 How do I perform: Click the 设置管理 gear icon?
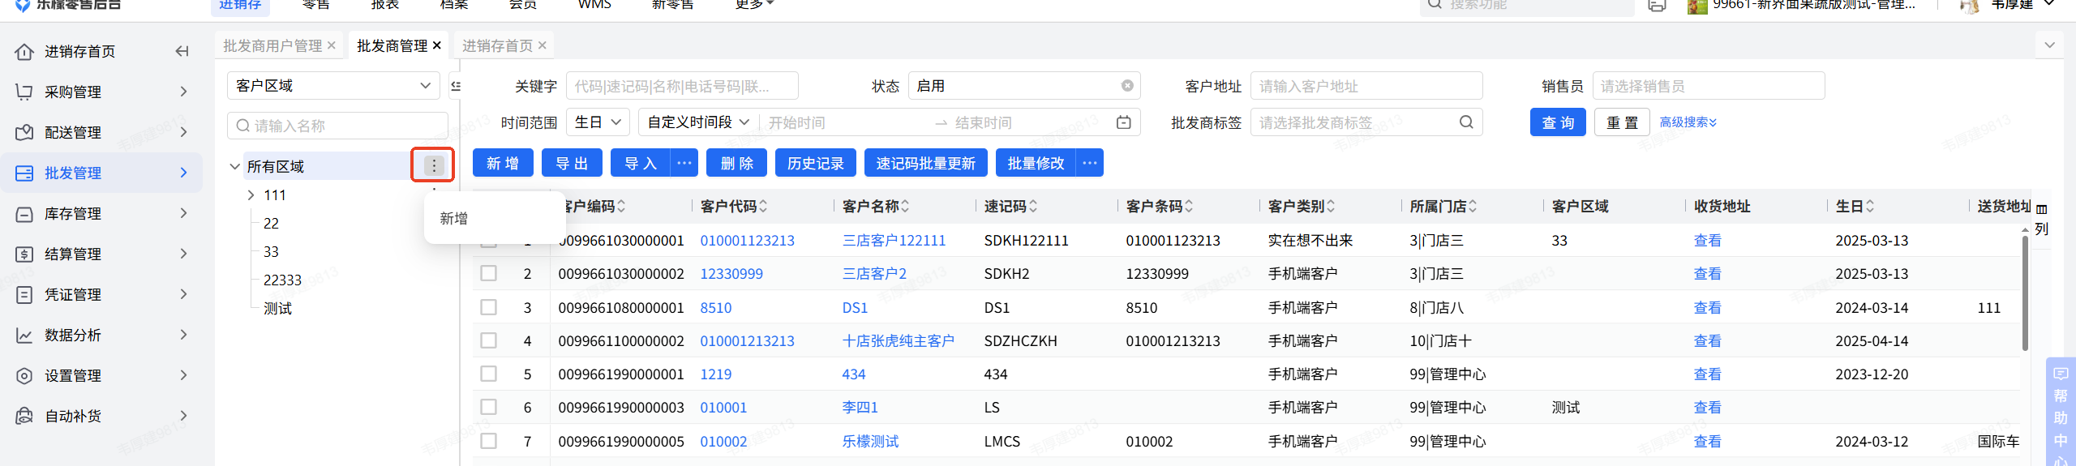[24, 375]
